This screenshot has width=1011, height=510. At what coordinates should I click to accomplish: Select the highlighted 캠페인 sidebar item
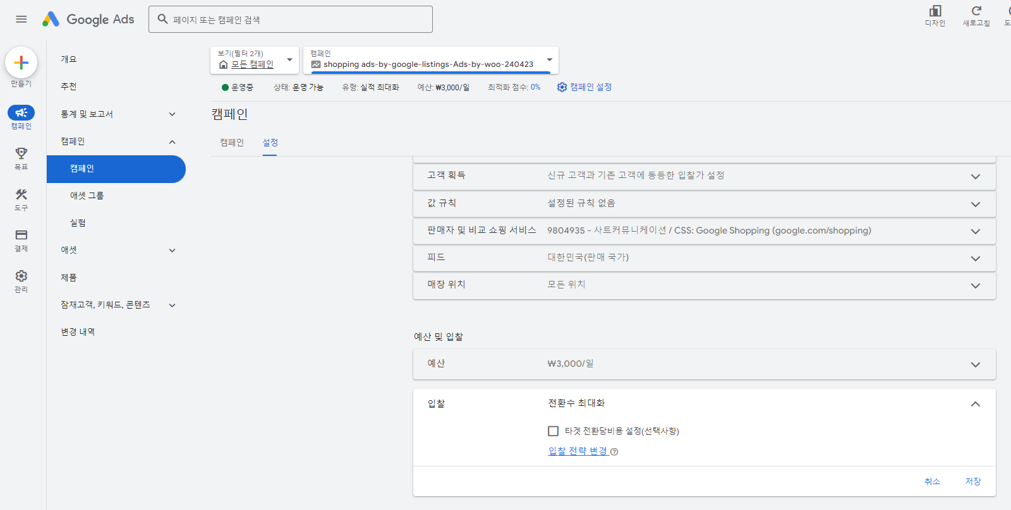116,169
